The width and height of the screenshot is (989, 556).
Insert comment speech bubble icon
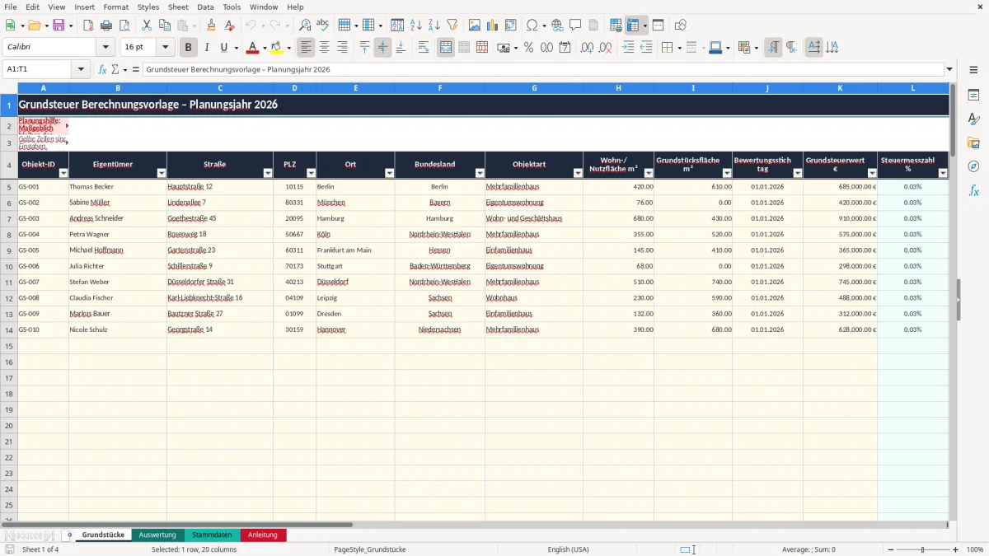click(x=575, y=26)
